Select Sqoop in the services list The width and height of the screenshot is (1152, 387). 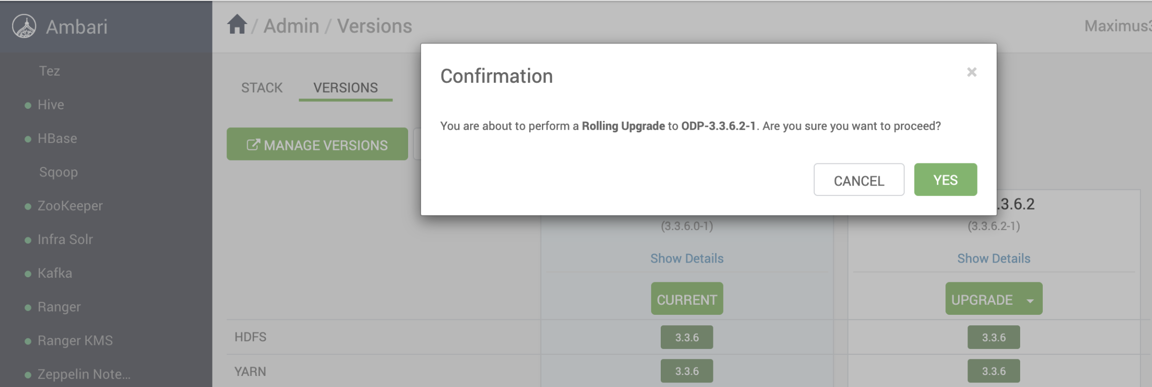pos(59,172)
